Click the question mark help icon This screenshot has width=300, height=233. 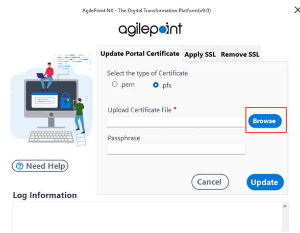click(x=19, y=166)
